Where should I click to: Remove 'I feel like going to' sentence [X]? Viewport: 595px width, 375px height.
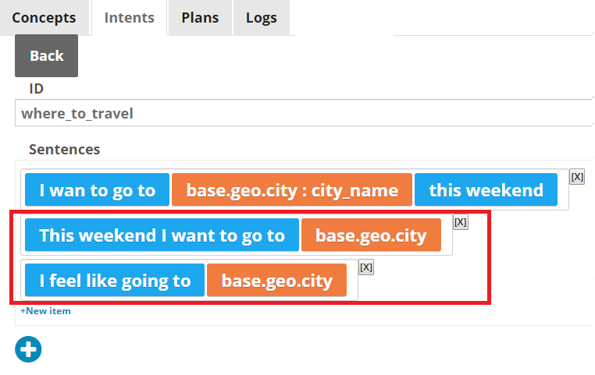[366, 267]
